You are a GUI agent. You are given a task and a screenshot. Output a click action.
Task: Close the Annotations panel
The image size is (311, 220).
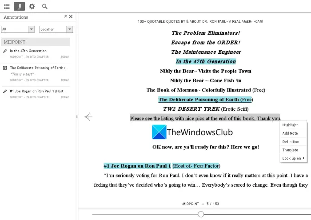(71, 16)
